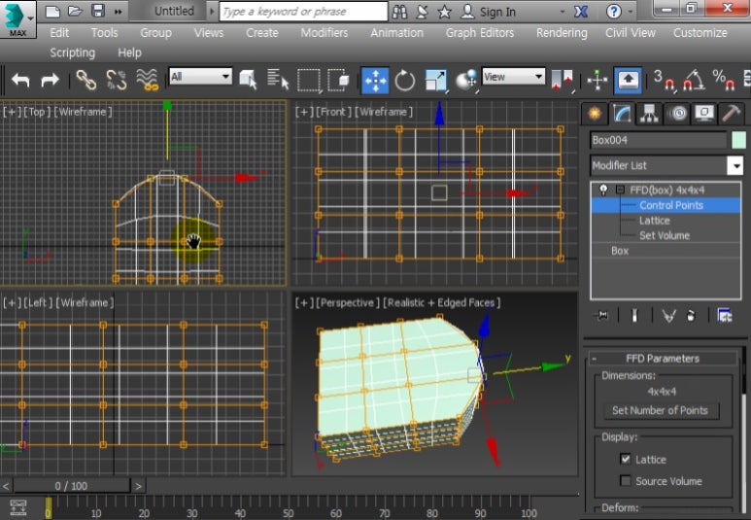This screenshot has width=751, height=520.
Task: Click the keyword search field
Action: pyautogui.click(x=304, y=12)
